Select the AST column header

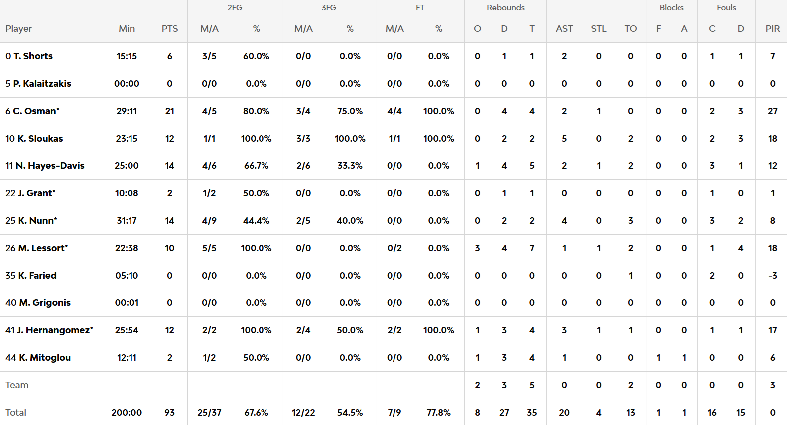coord(564,29)
